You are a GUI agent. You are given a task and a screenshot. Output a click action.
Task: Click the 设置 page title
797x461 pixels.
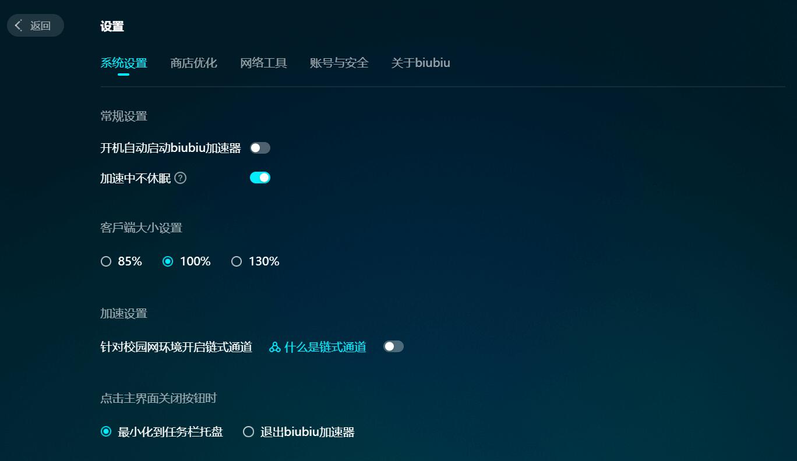point(112,26)
